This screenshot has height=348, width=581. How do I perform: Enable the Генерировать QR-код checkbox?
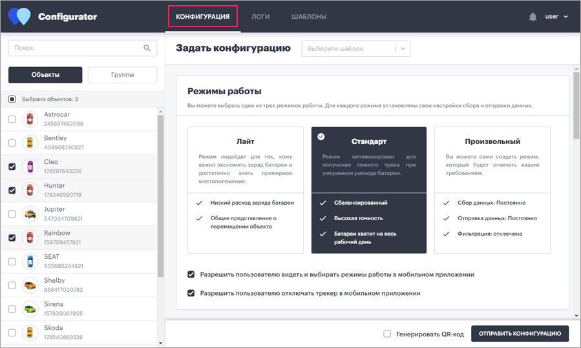387,334
